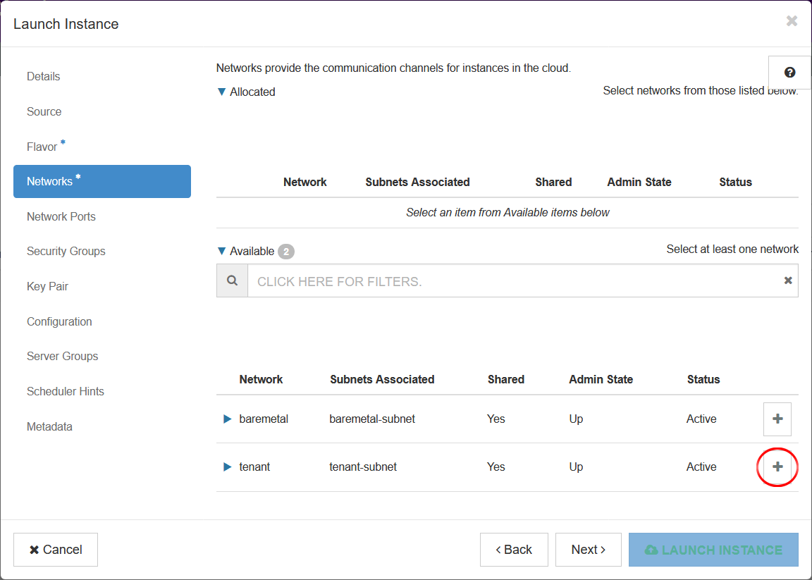Screen dimensions: 812x580
Task: Expand the baremetal network row details
Action: (228, 419)
